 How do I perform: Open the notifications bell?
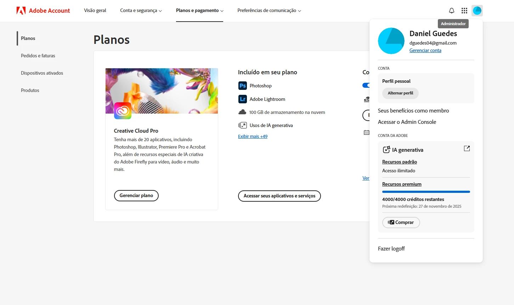pyautogui.click(x=452, y=11)
